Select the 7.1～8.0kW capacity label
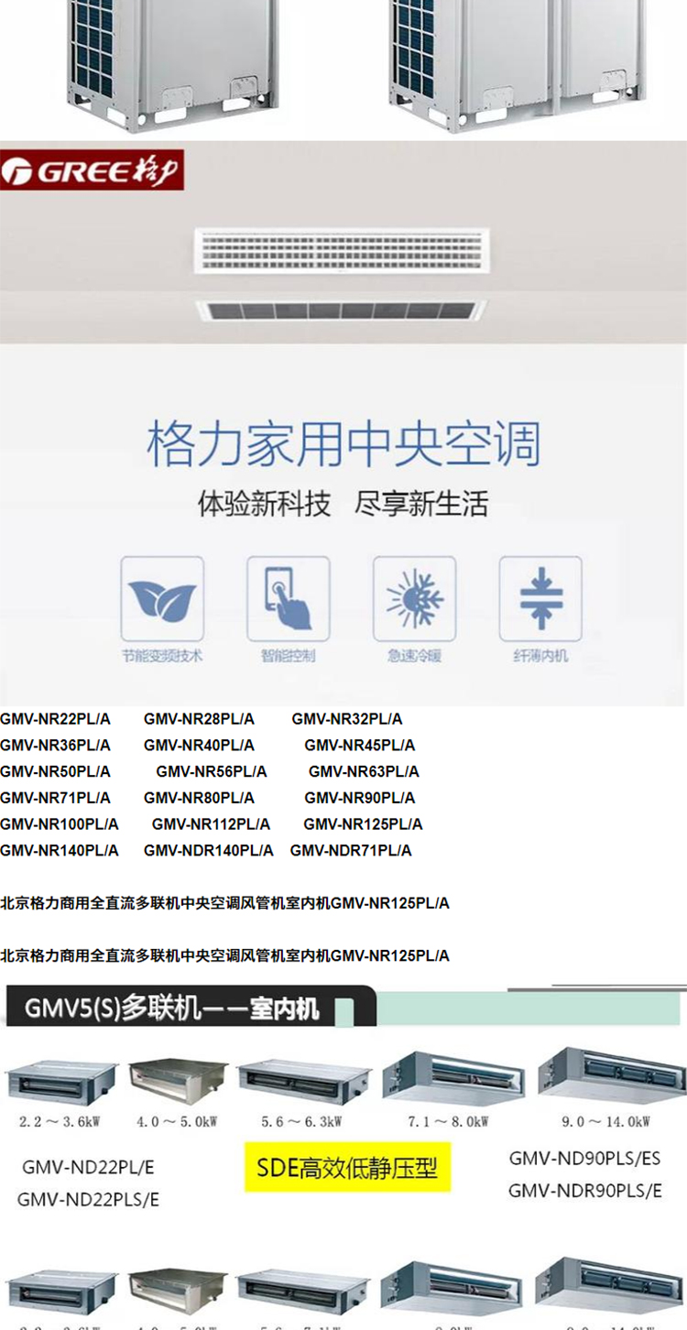687x1330 pixels. click(x=448, y=1121)
